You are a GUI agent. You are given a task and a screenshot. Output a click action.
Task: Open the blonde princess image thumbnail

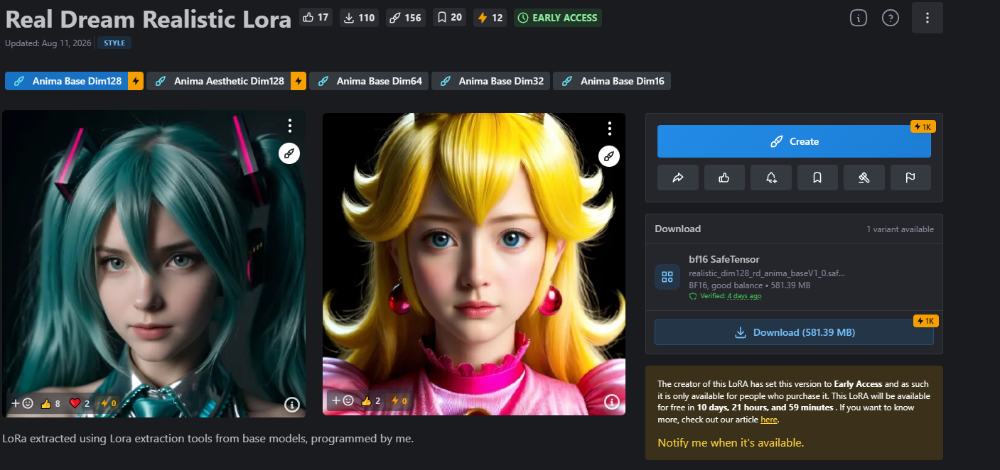point(474,264)
